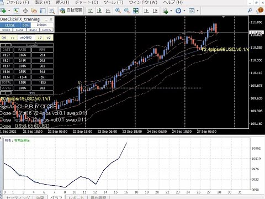
Task: Toggle the chart auto-scroll icon
Action: point(146,11)
